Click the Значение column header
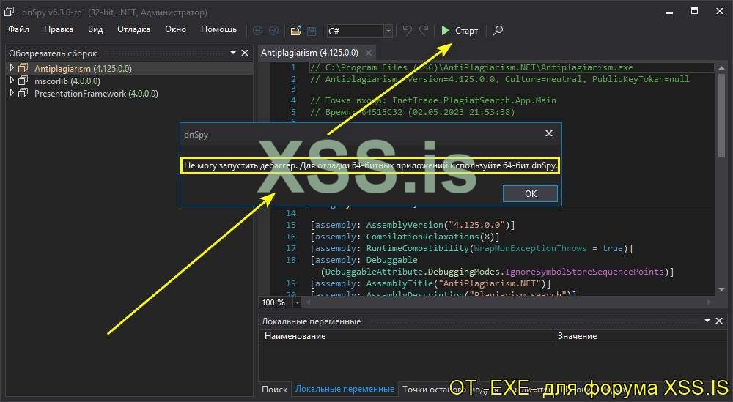 (x=639, y=336)
